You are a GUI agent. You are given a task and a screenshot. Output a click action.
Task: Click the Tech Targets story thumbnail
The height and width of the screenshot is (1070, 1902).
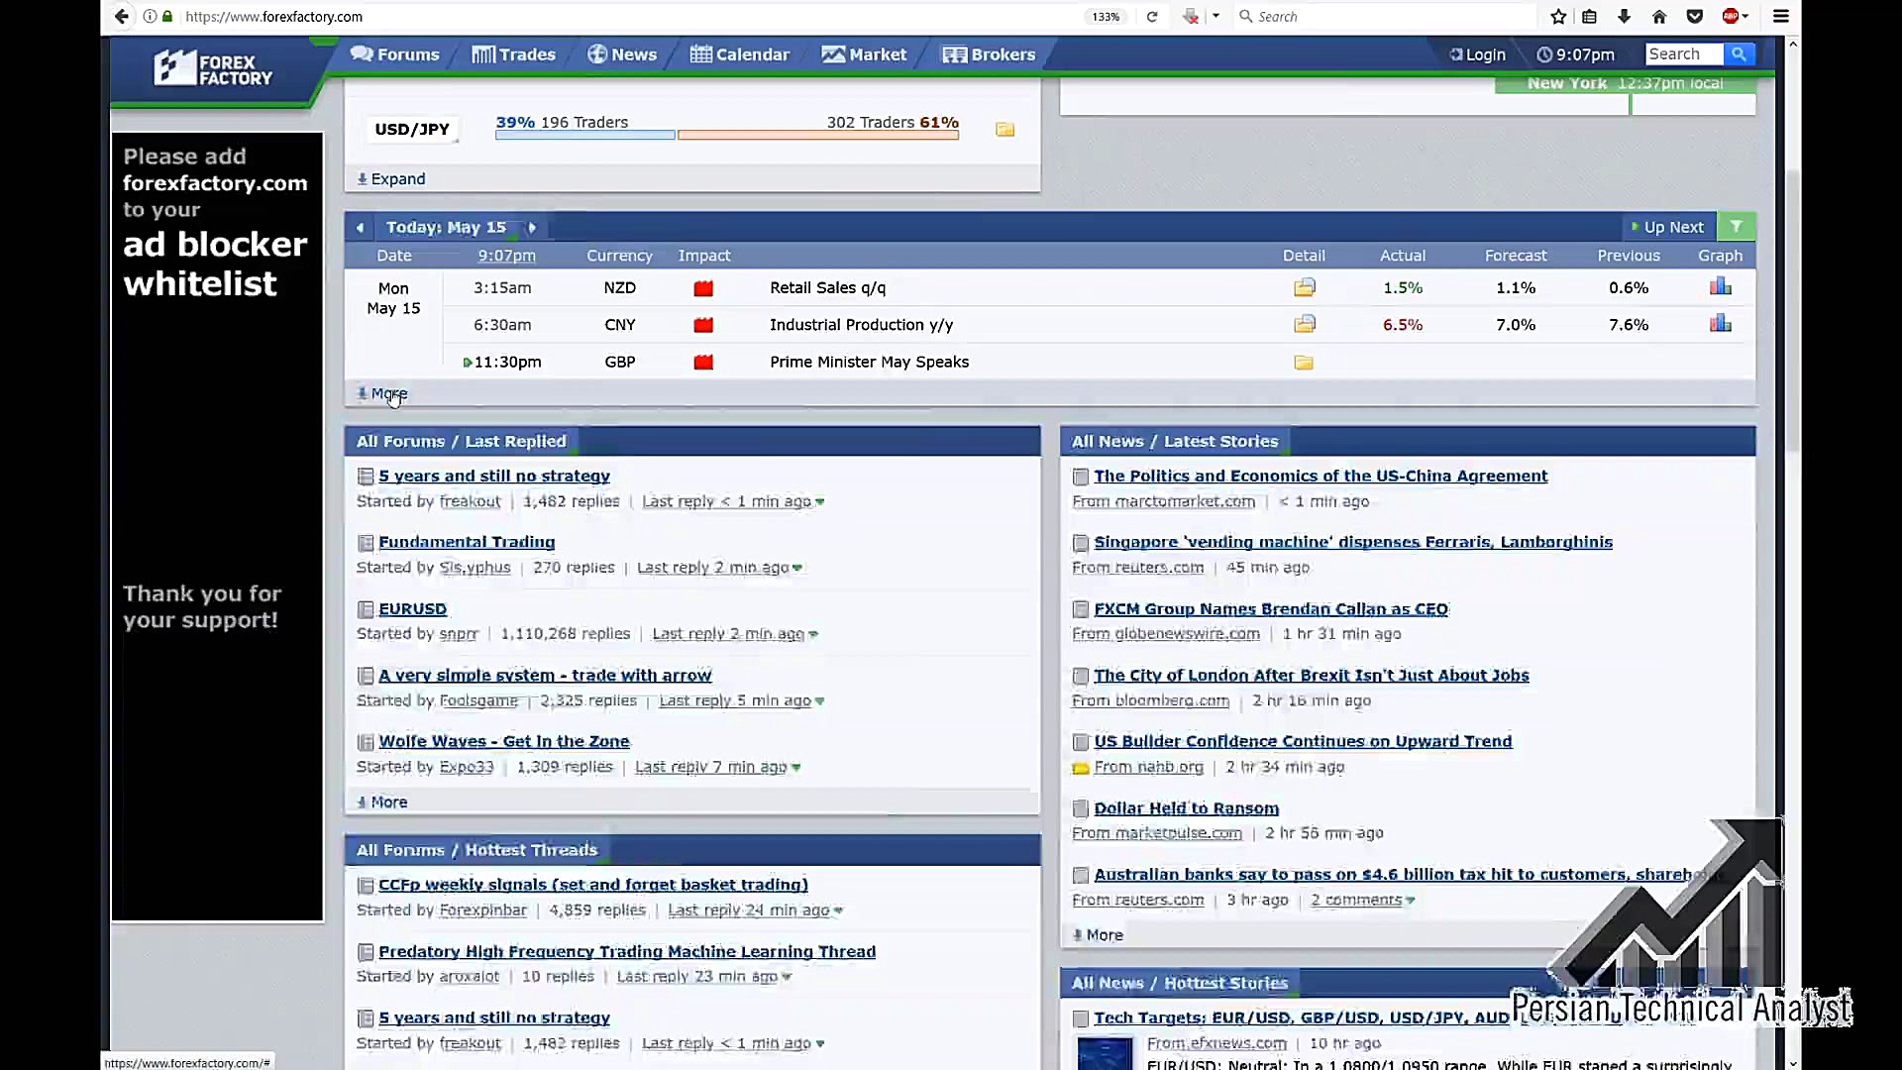pyautogui.click(x=1104, y=1052)
